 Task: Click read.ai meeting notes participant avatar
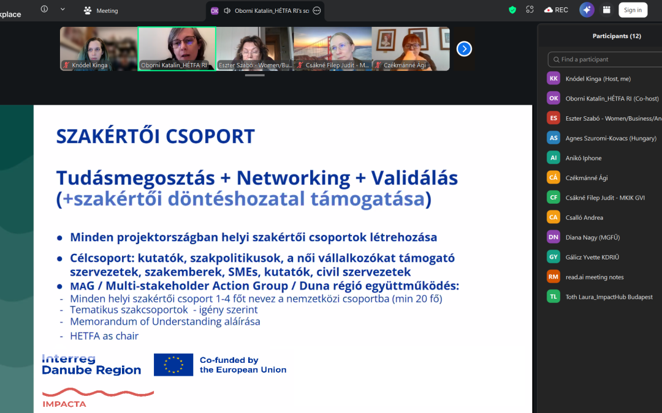pos(554,277)
